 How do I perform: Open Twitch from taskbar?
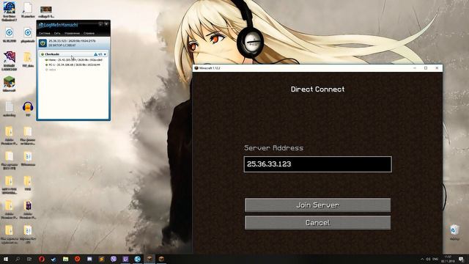(x=125, y=259)
